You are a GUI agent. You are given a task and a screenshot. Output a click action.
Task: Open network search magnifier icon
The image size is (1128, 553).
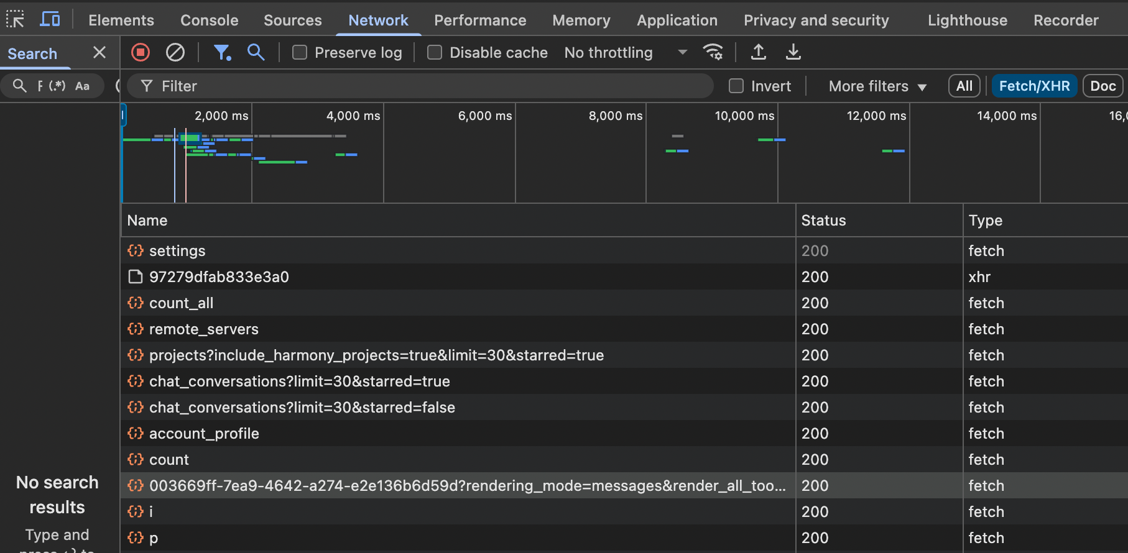(x=256, y=52)
